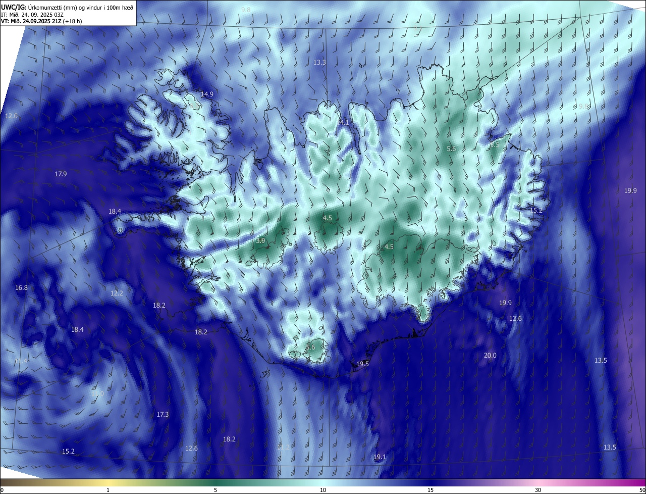This screenshot has height=494, width=646.
Task: Click the map title 'Úrkomumætti (mm) og vindur í 100m hæð'
Action: pos(81,7)
